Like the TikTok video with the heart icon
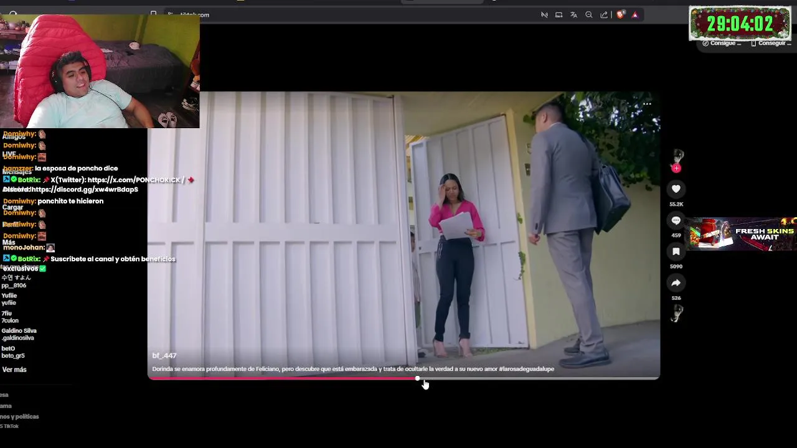The image size is (797, 448). [676, 189]
